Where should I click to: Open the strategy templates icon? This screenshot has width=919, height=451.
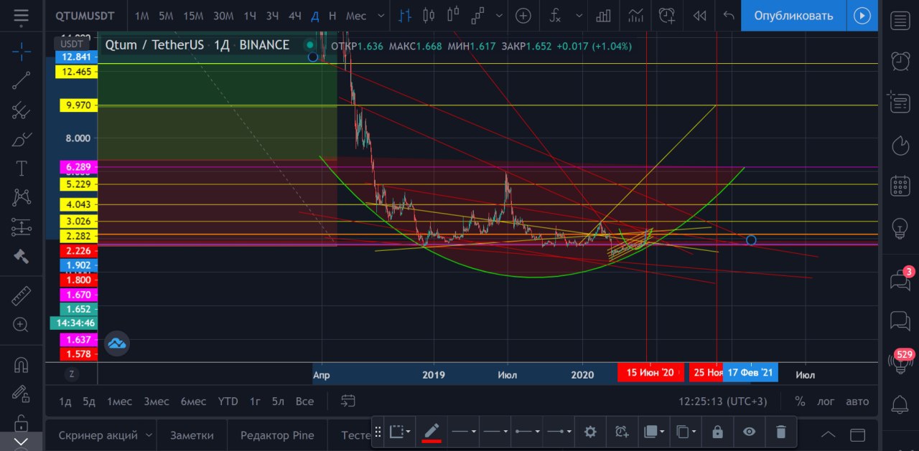[635, 15]
